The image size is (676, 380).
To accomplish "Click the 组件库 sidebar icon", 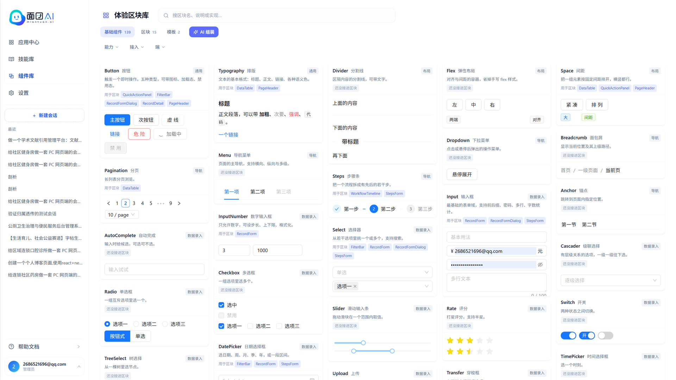I will point(11,76).
